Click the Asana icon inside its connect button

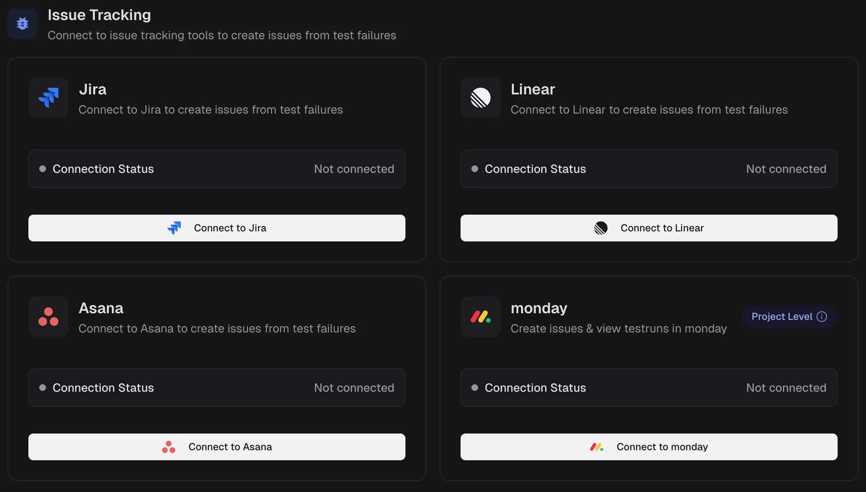coord(168,446)
